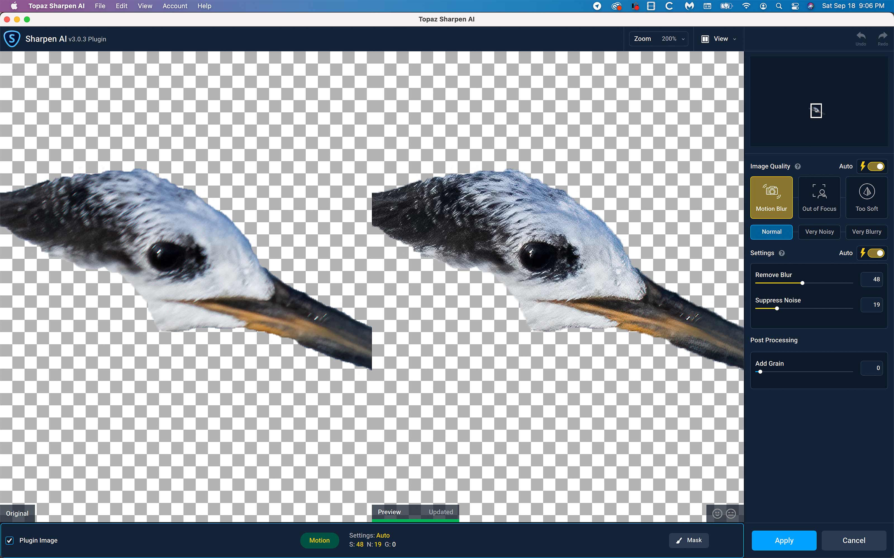
Task: Click the Wi-Fi status icon
Action: [x=746, y=6]
